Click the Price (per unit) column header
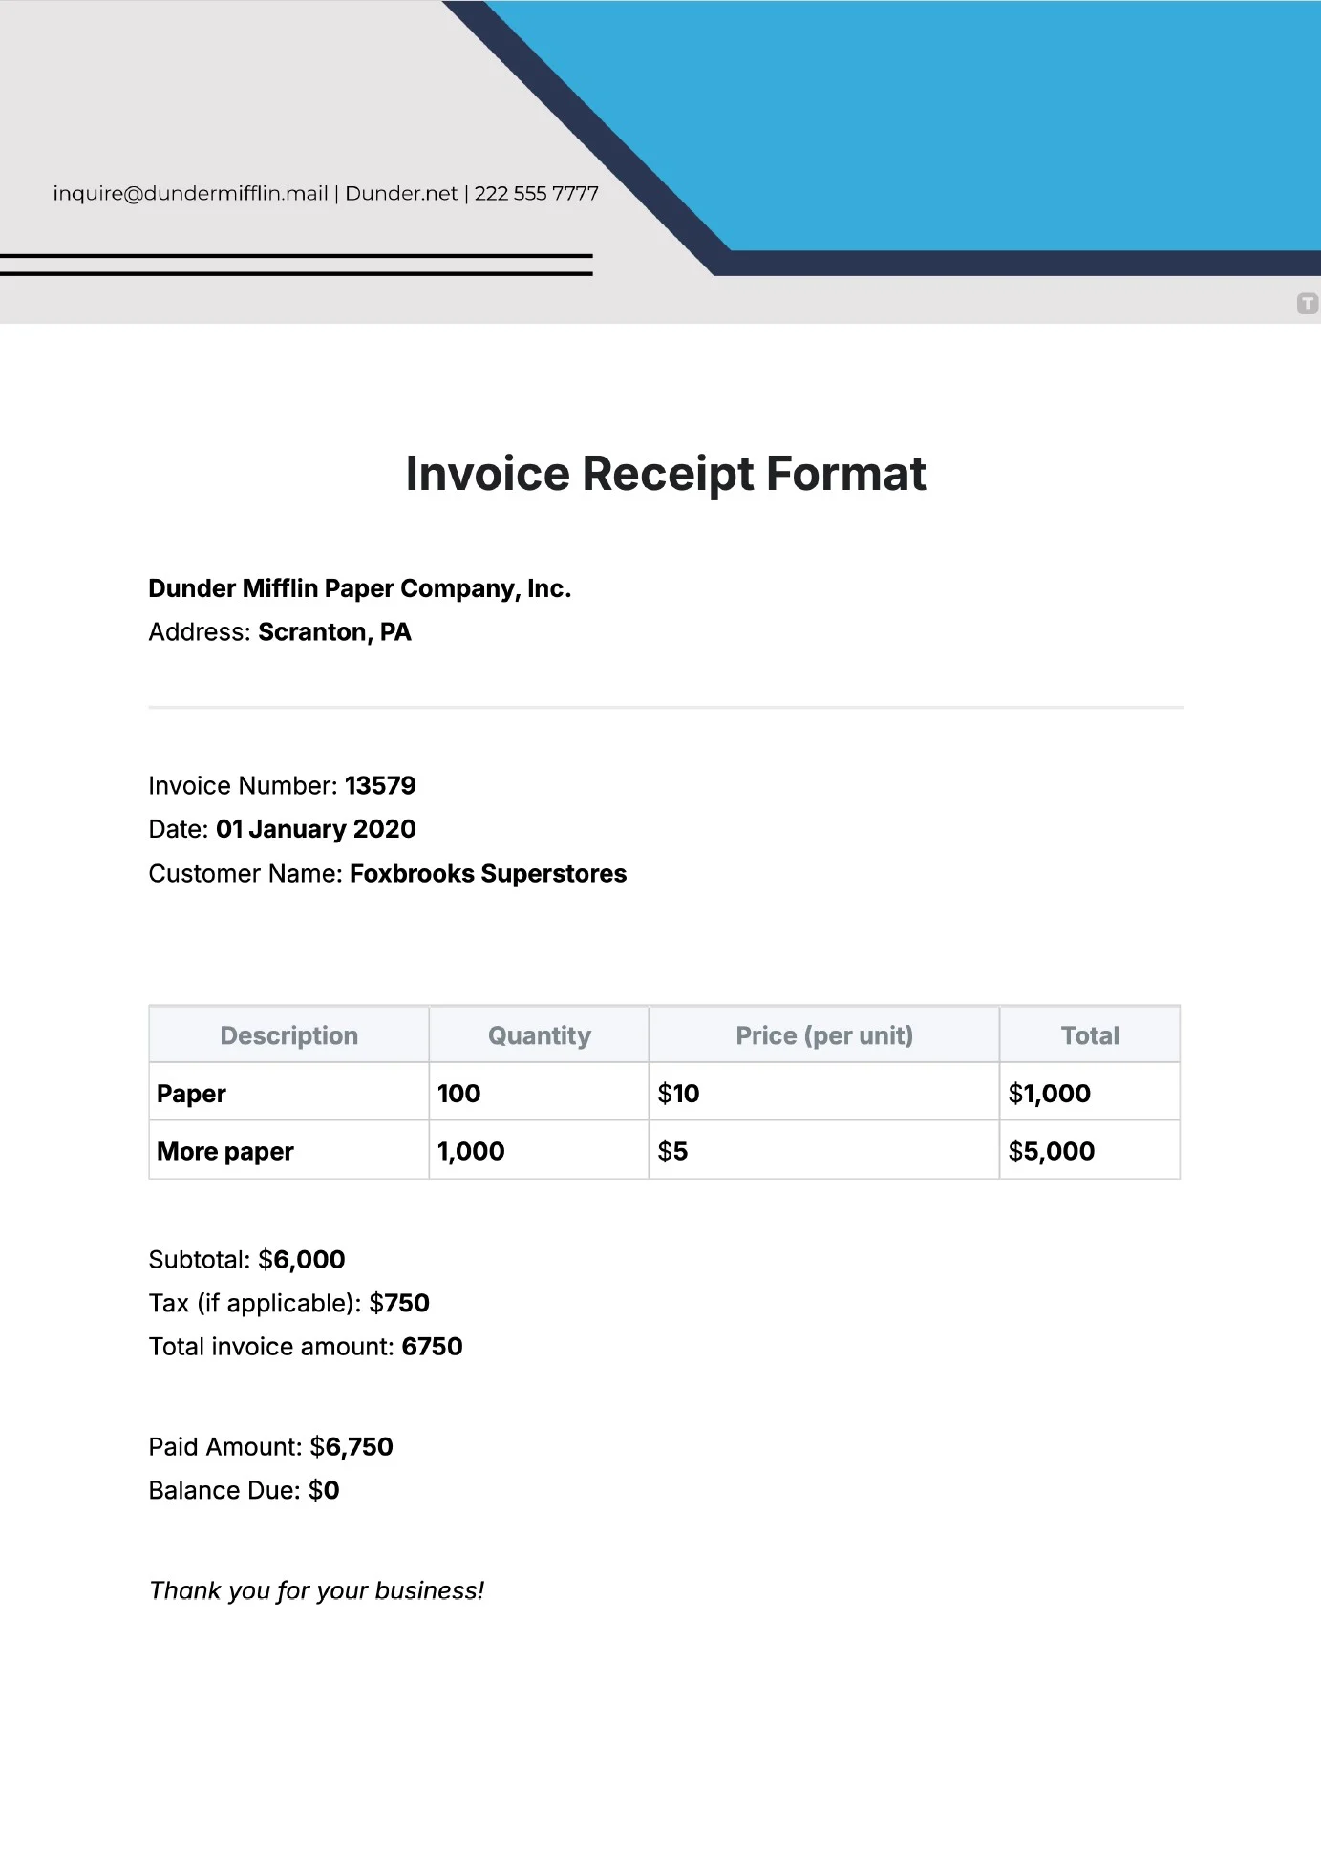This screenshot has width=1321, height=1854. (x=824, y=1034)
